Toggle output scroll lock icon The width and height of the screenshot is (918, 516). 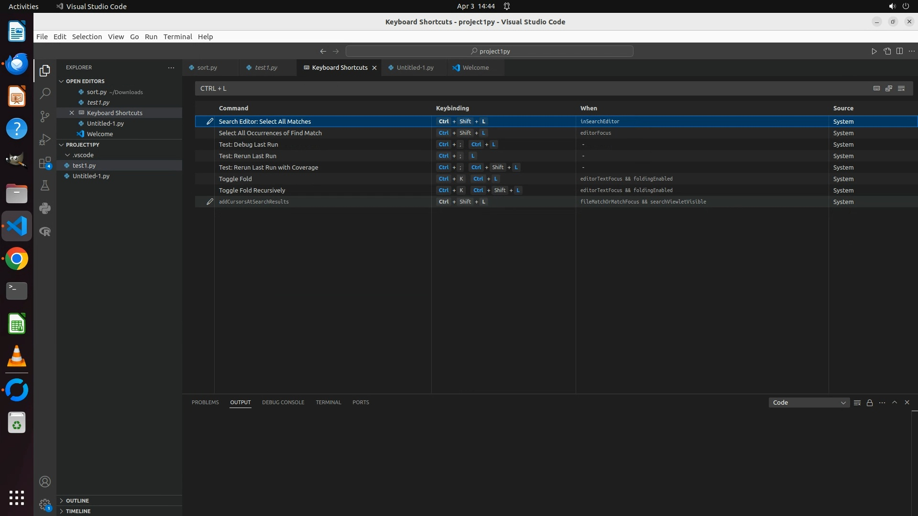click(870, 403)
